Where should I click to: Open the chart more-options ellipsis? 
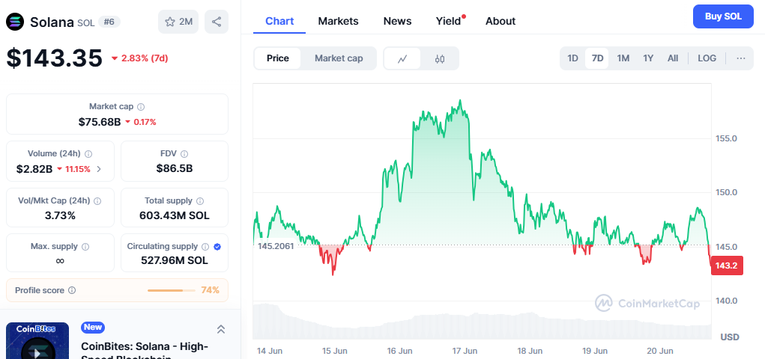point(740,58)
